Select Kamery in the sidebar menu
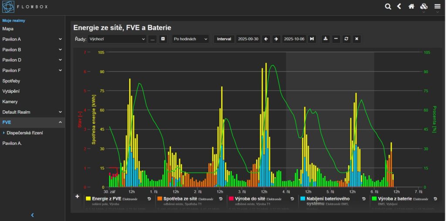 (x=10, y=102)
